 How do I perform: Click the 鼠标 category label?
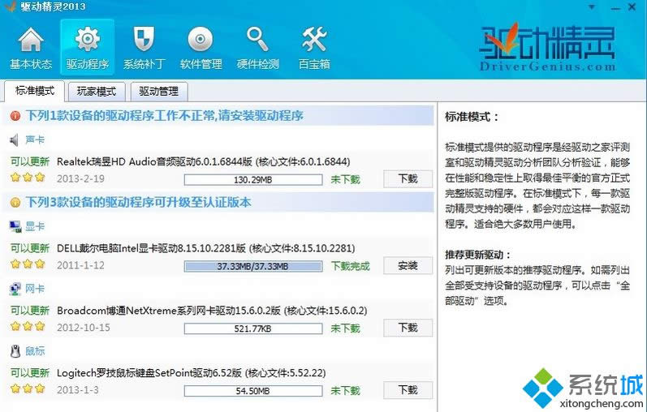coord(35,351)
